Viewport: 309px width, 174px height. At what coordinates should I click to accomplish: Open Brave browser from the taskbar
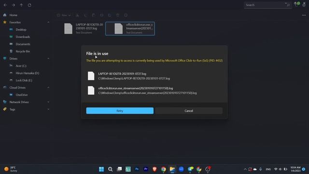(x=154, y=169)
